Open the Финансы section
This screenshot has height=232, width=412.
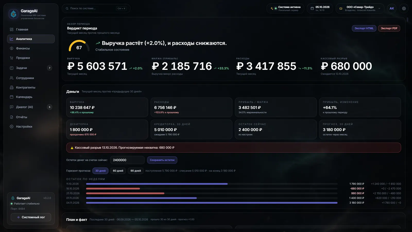tap(31, 48)
